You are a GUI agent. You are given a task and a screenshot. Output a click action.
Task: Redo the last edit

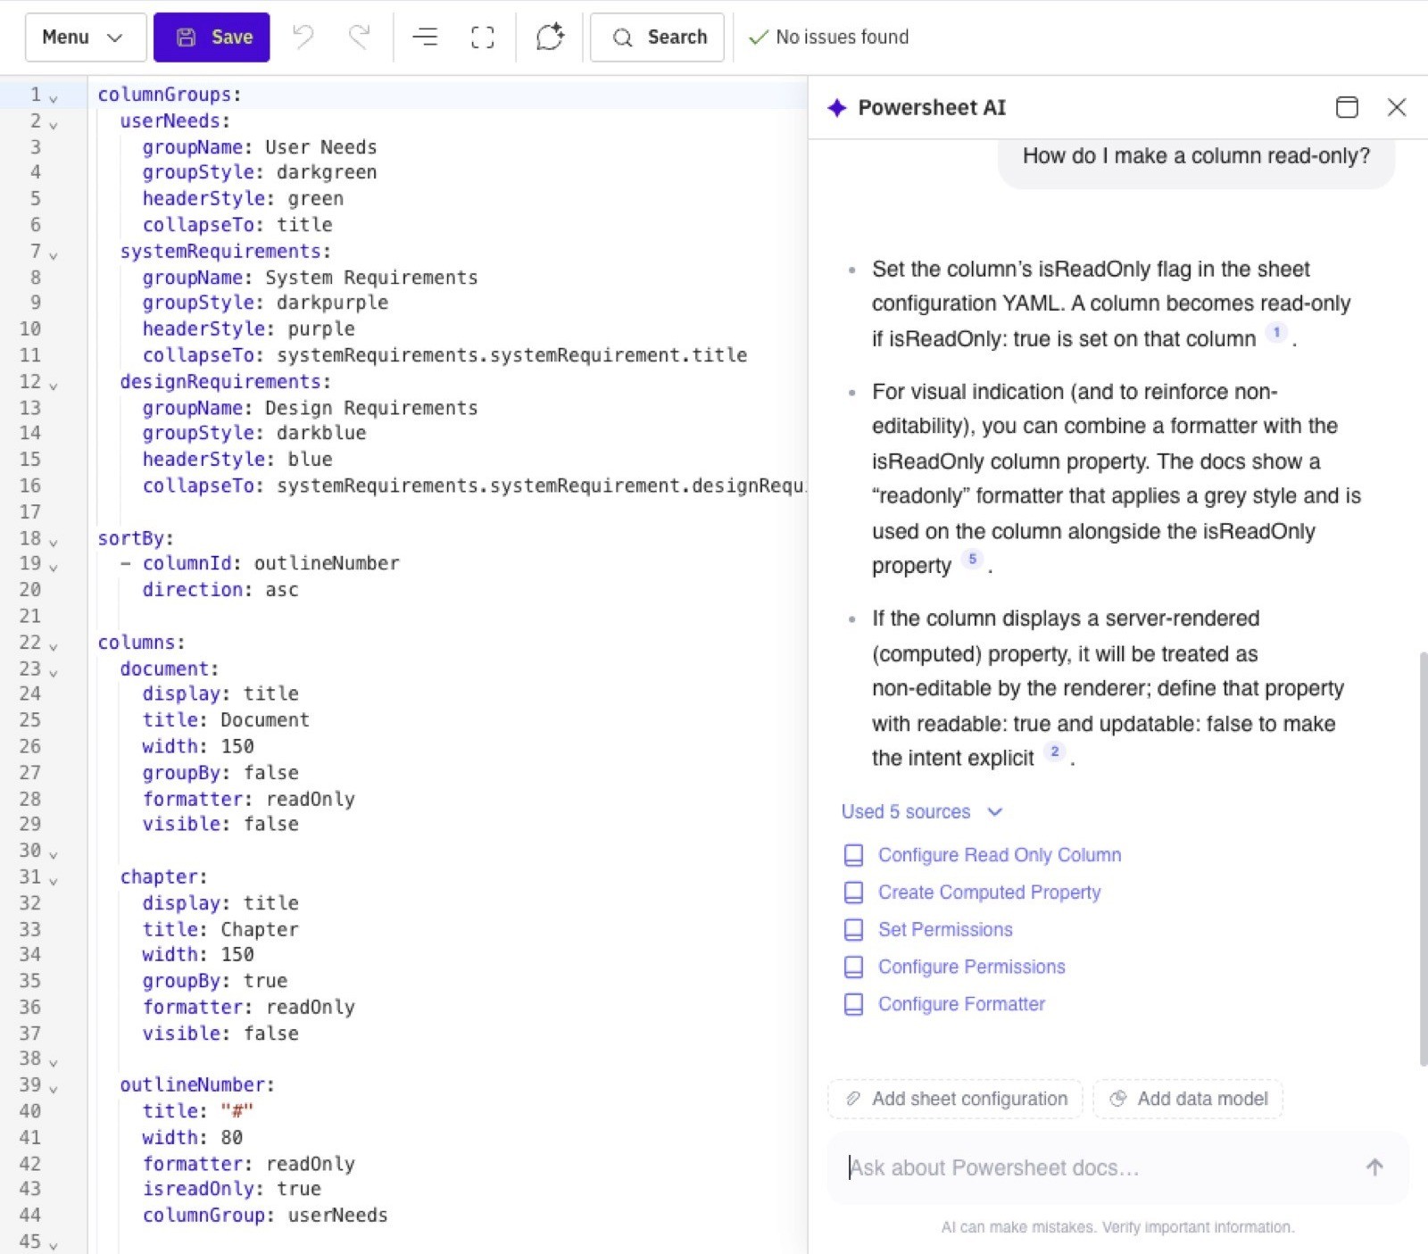pyautogui.click(x=359, y=37)
